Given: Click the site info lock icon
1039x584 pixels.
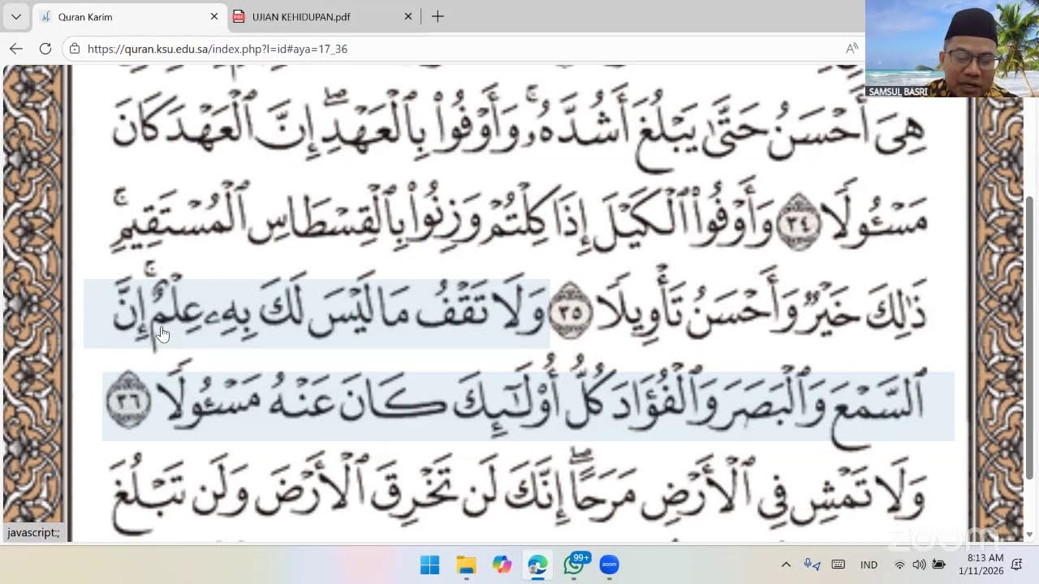Looking at the screenshot, I should [75, 49].
